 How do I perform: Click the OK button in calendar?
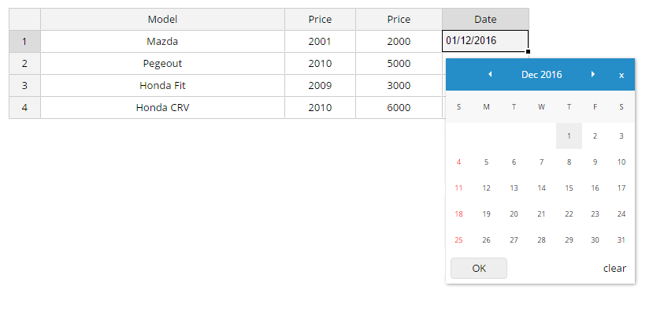(479, 268)
